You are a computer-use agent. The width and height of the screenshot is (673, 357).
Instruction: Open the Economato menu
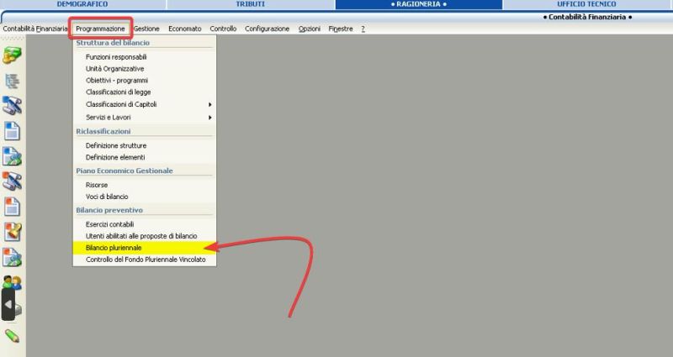coord(185,29)
